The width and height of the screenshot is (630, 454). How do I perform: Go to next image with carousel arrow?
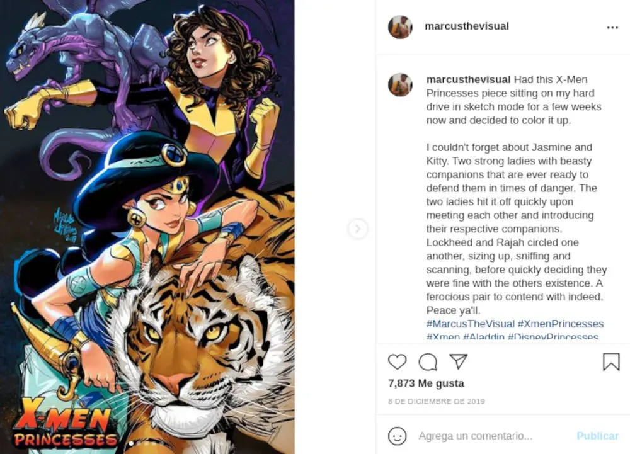[x=357, y=229]
